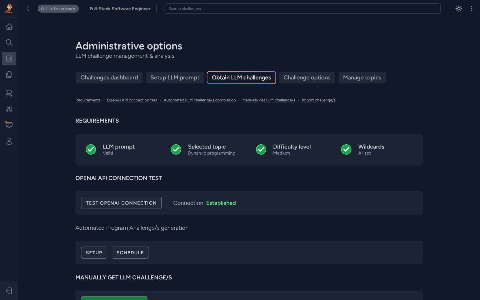Jump to Automated LLM challenge/s completion link
The height and width of the screenshot is (300, 480).
[200, 100]
